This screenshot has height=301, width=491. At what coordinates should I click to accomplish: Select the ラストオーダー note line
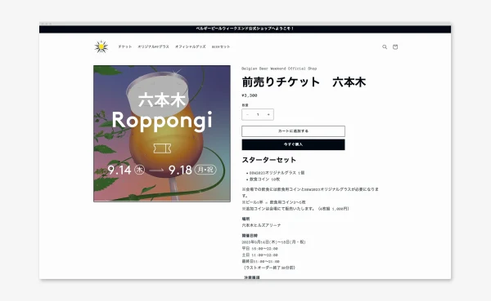point(268,268)
